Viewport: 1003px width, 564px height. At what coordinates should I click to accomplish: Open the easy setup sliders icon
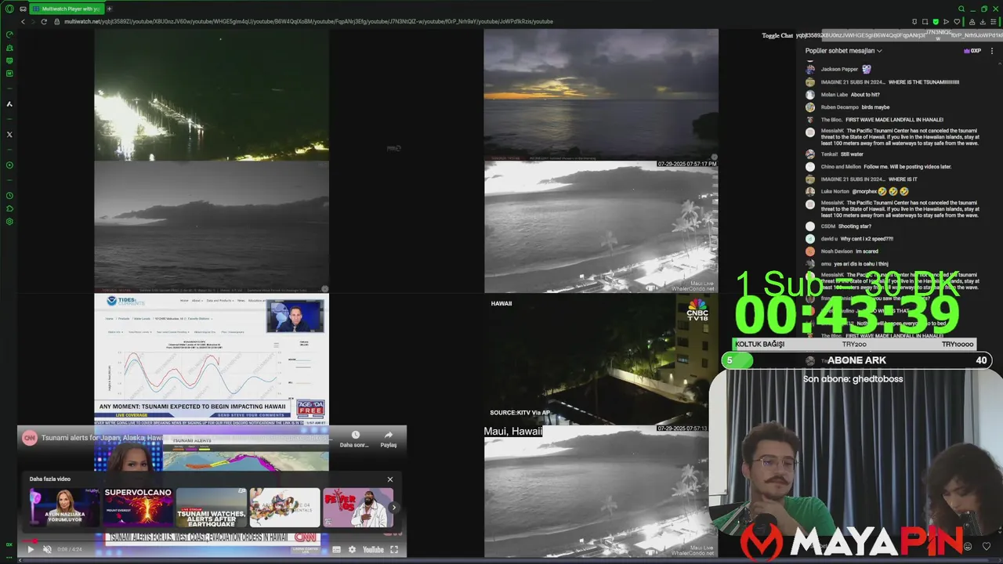point(994,21)
